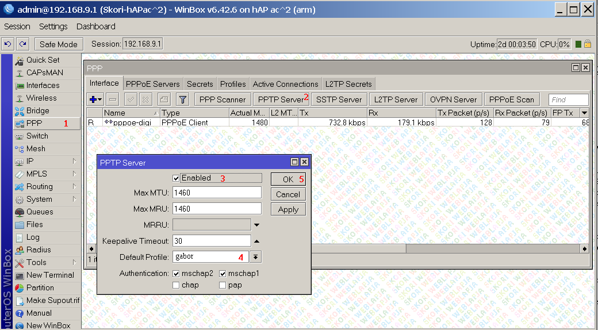The height and width of the screenshot is (330, 598).
Task: Enable pap authentication checkbox
Action: [x=223, y=285]
